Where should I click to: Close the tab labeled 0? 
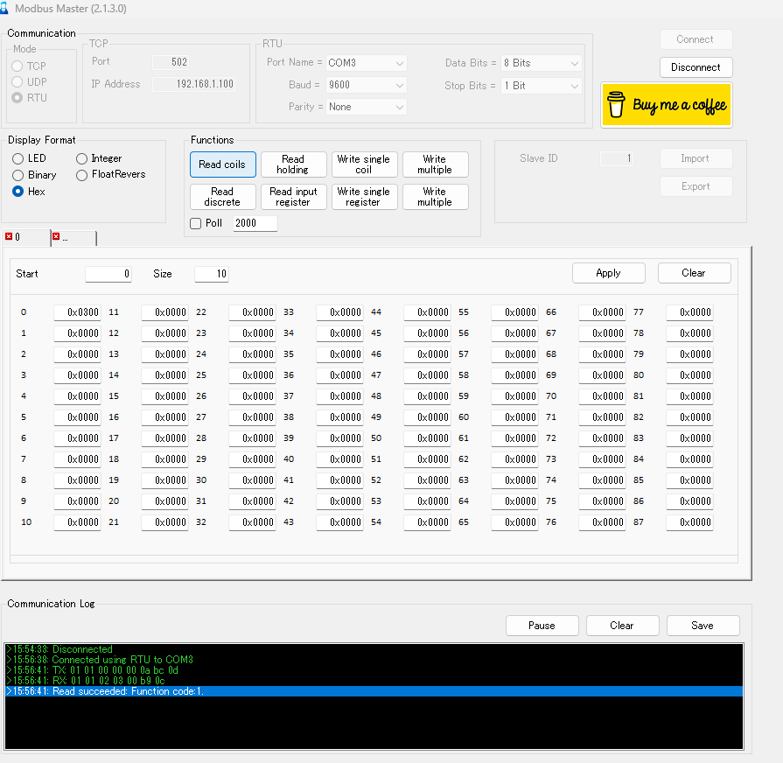point(9,237)
